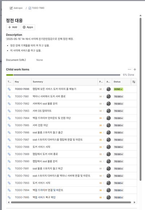Click the Add epic pencil icon
The width and height of the screenshot is (145, 210).
pos(11,8)
